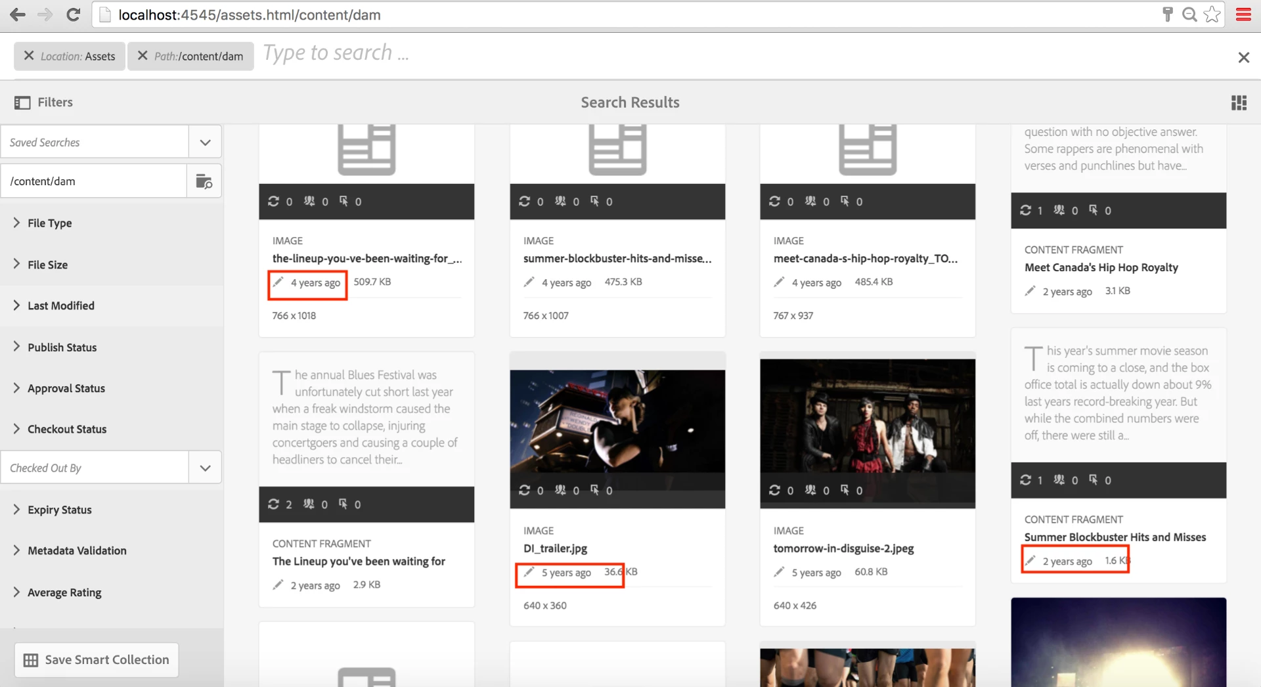
Task: Click pencil modified icon on DI_trailer.jpg
Action: 529,572
